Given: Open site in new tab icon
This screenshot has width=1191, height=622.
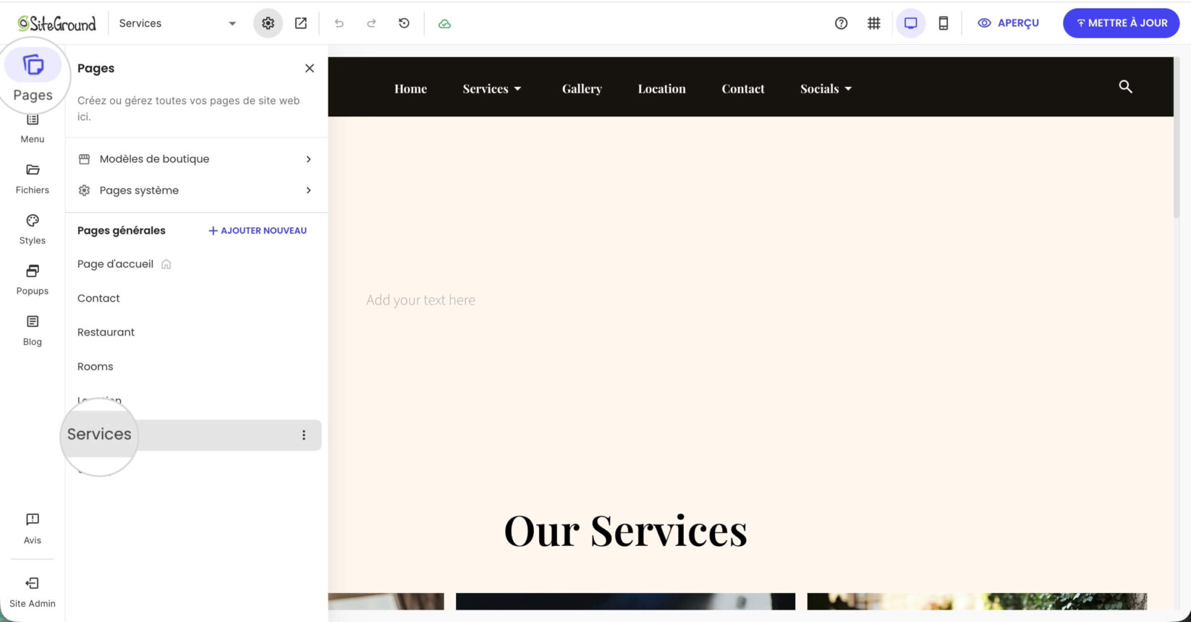Looking at the screenshot, I should tap(301, 23).
